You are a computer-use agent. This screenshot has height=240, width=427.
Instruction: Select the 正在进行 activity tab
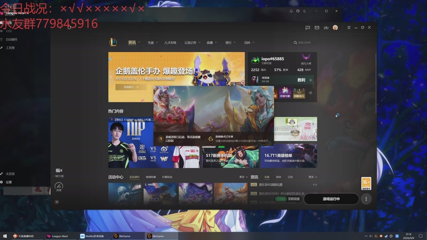pyautogui.click(x=135, y=177)
